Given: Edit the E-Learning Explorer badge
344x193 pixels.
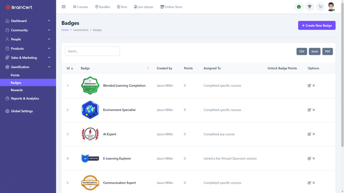Looking at the screenshot, I should pos(309,159).
